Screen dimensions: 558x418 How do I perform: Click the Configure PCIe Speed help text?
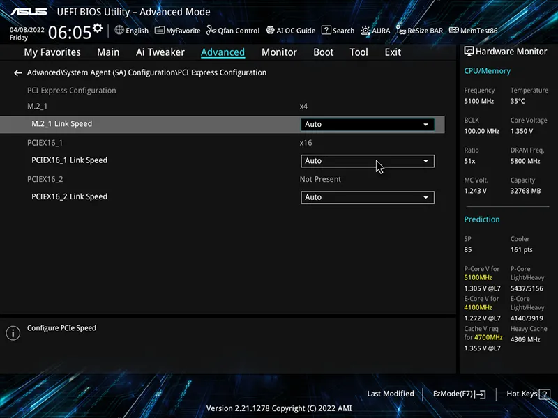point(61,328)
